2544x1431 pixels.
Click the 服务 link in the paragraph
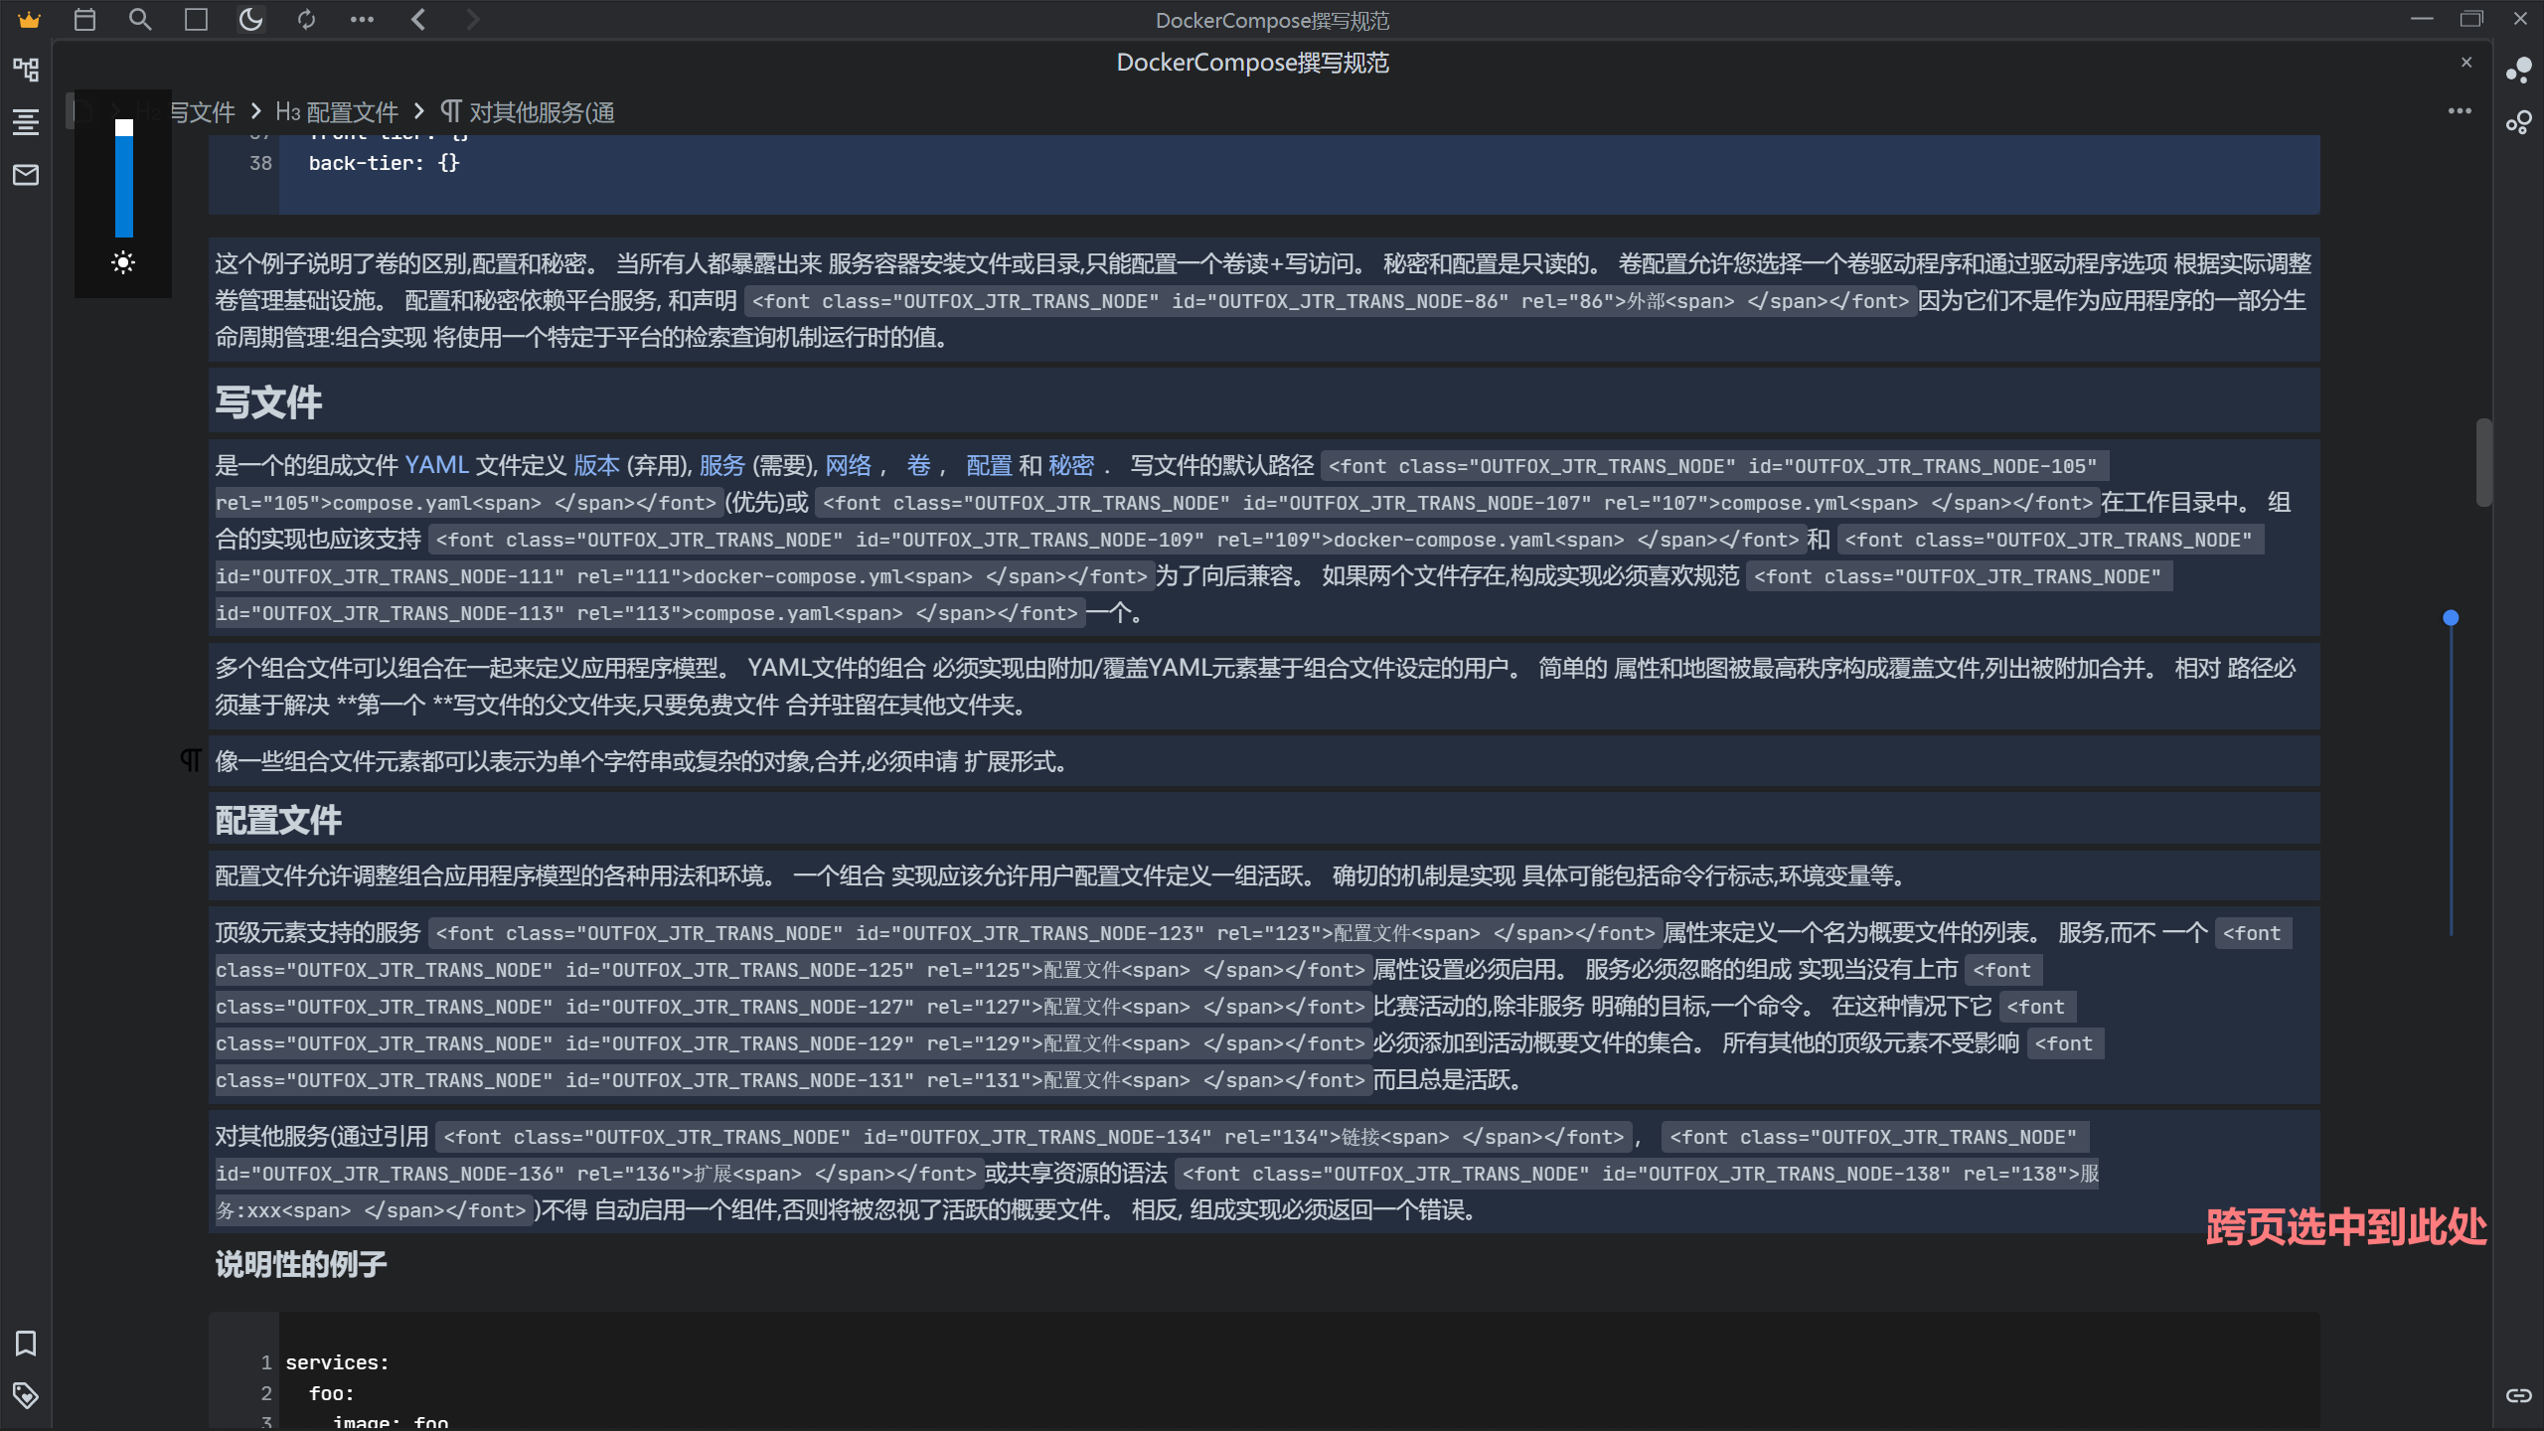click(x=721, y=465)
